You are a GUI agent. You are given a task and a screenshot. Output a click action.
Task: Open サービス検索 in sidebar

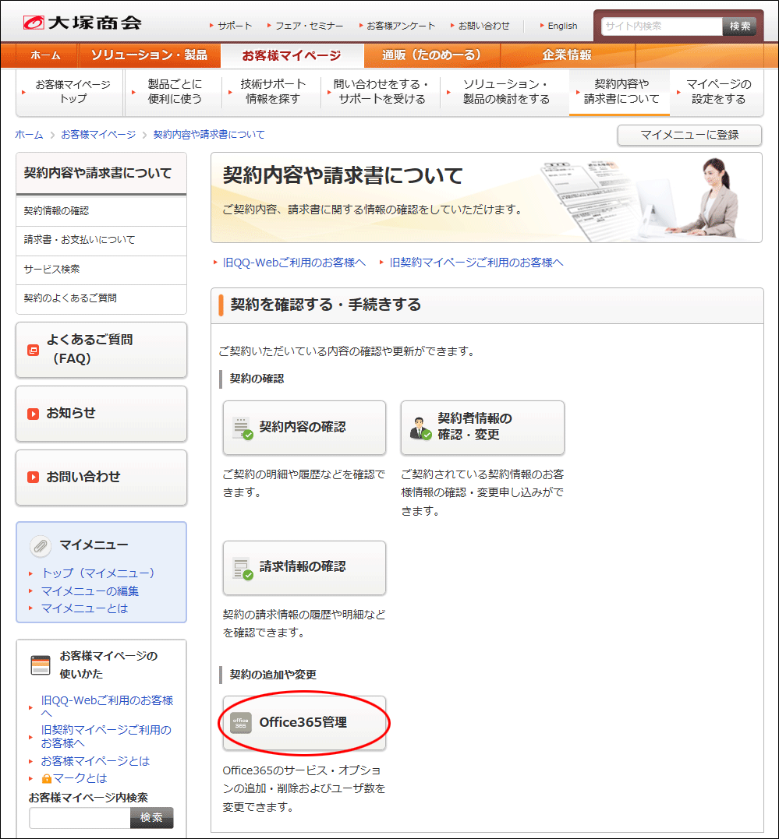pos(101,269)
